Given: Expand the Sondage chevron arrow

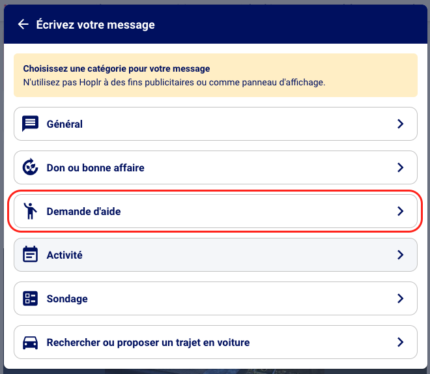Looking at the screenshot, I should click(401, 298).
